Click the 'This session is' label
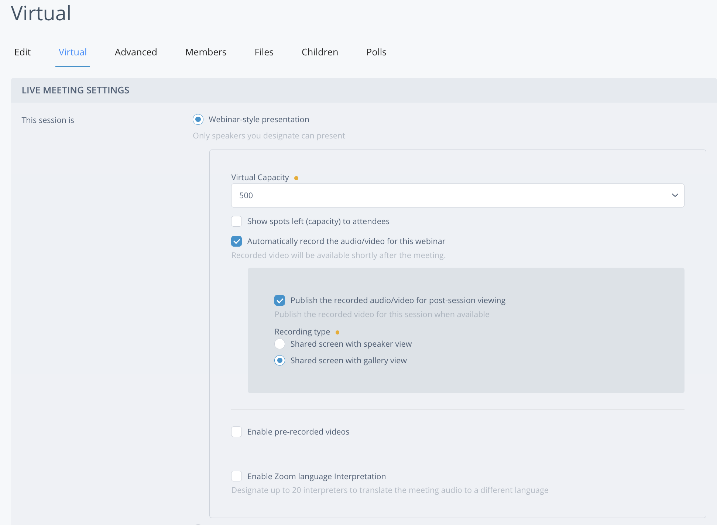 [x=48, y=120]
